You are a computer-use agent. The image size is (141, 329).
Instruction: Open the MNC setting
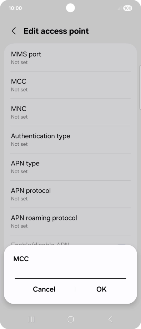(71, 112)
